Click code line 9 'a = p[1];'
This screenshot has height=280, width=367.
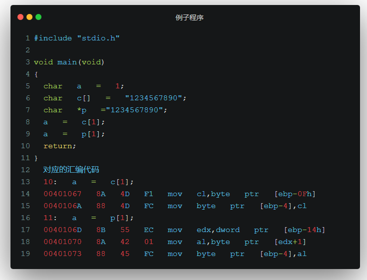pos(74,134)
